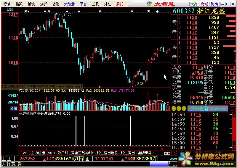Minimize the 大智慧 window

[222, 4]
